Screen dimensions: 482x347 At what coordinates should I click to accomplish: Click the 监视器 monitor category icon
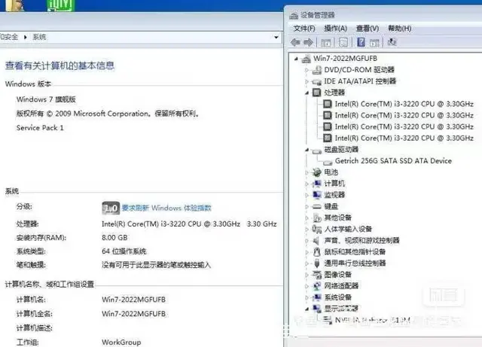[x=316, y=195]
